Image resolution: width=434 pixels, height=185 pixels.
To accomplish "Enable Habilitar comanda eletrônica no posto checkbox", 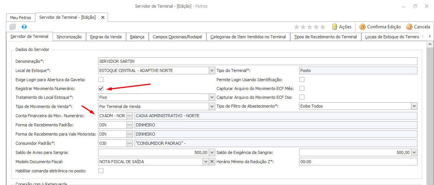I will [101, 171].
